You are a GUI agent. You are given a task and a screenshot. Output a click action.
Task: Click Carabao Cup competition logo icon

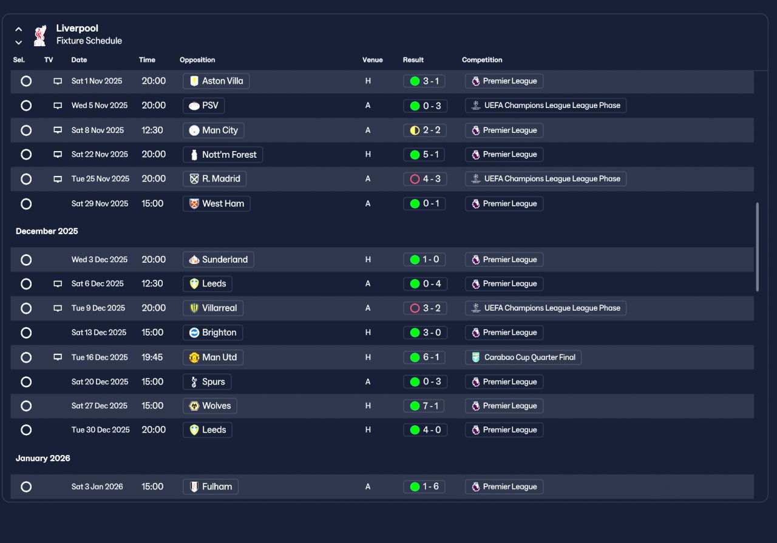pos(475,357)
